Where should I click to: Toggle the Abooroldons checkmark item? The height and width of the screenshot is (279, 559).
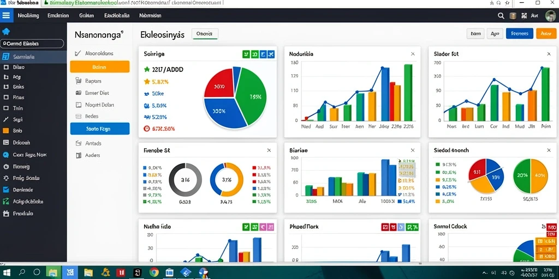pyautogui.click(x=94, y=53)
